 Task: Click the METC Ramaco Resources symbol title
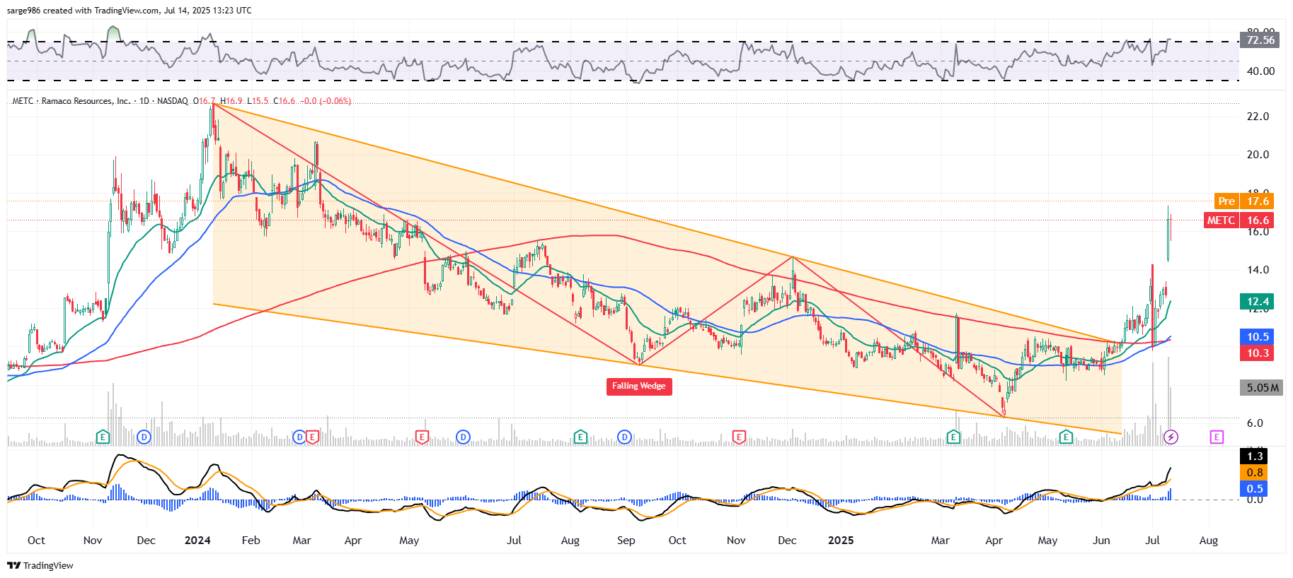tap(71, 101)
